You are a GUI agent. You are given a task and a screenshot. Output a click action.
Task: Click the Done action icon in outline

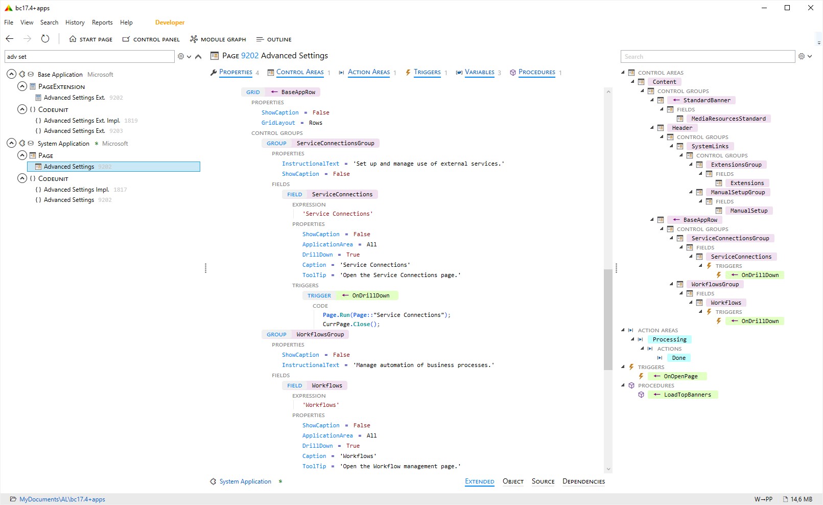tap(660, 358)
